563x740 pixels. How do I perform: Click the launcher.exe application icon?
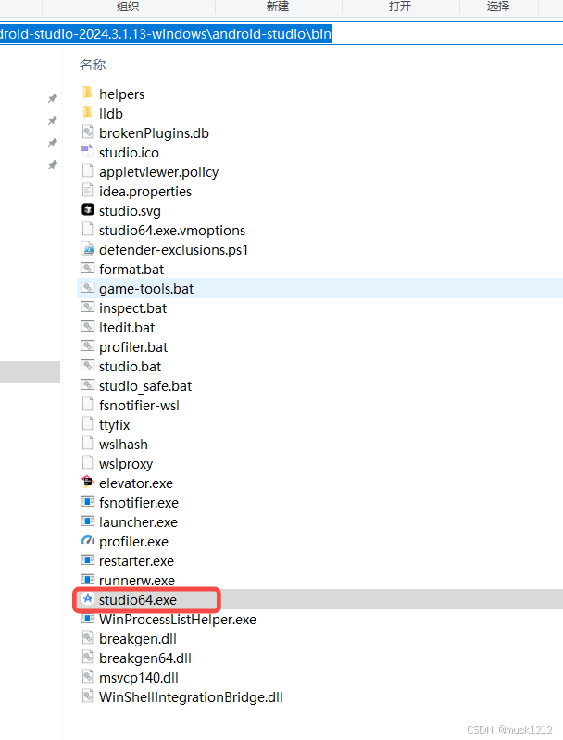pyautogui.click(x=87, y=521)
